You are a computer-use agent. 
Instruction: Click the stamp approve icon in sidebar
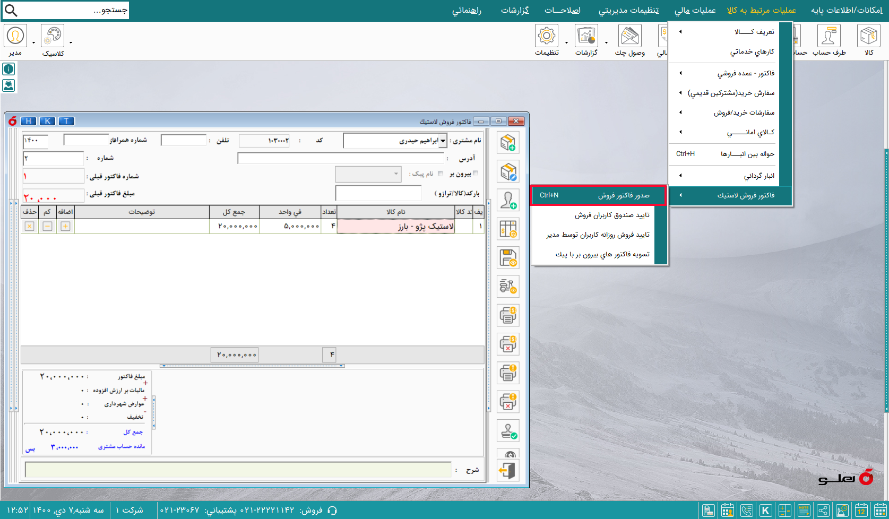tap(508, 430)
